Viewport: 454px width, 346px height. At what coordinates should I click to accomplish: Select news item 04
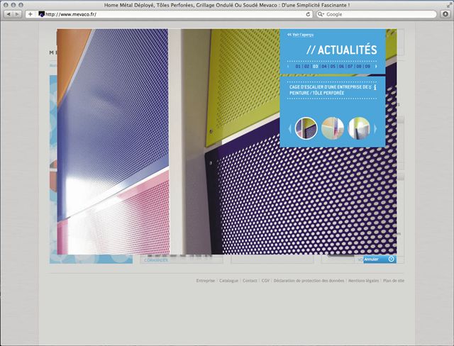pos(324,66)
